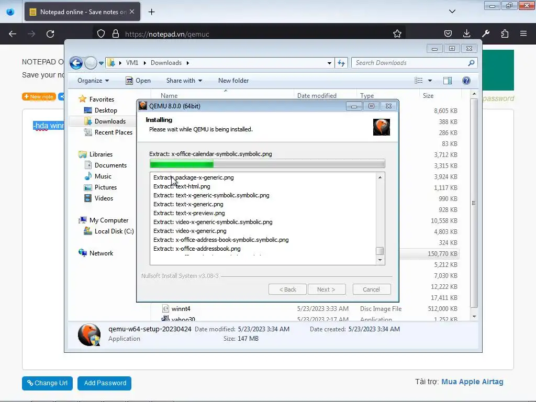This screenshot has height=402, width=536.
Task: Select Libraries in navigation pane
Action: click(96, 154)
